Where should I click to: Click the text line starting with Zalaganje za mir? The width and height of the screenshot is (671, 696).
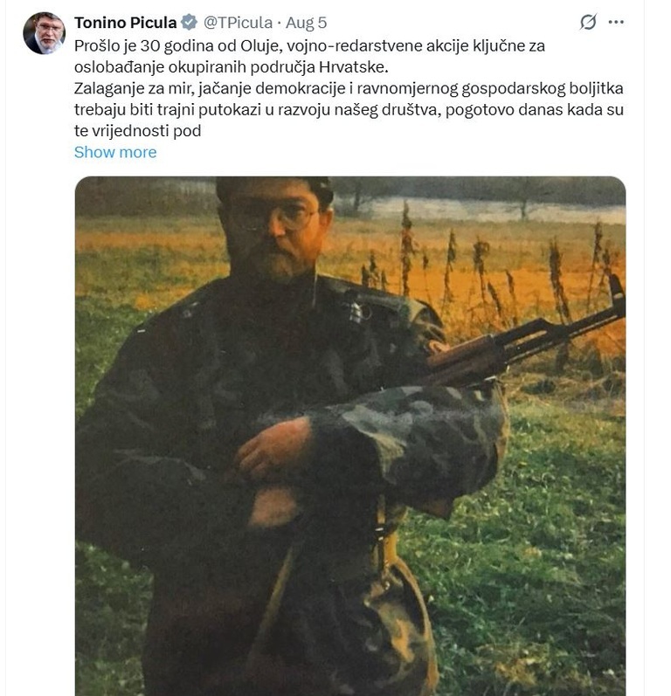[x=349, y=88]
